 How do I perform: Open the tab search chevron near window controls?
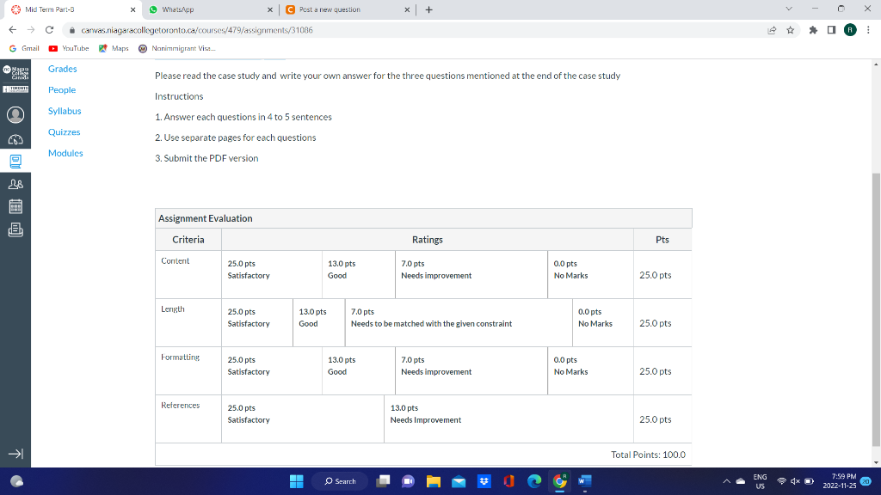[x=788, y=9]
